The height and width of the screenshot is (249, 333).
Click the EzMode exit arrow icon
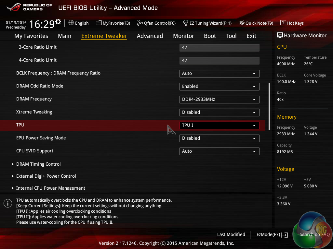(x=285, y=235)
